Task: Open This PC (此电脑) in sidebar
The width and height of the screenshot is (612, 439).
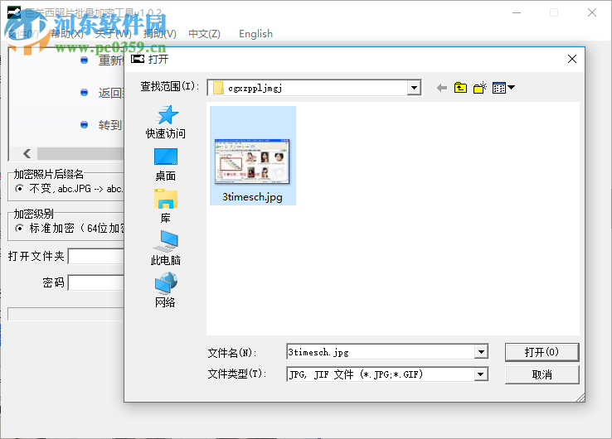Action: pyautogui.click(x=166, y=248)
